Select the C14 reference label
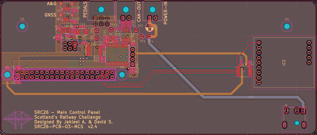Screen dimensions: 317x135 [x=82, y=24]
